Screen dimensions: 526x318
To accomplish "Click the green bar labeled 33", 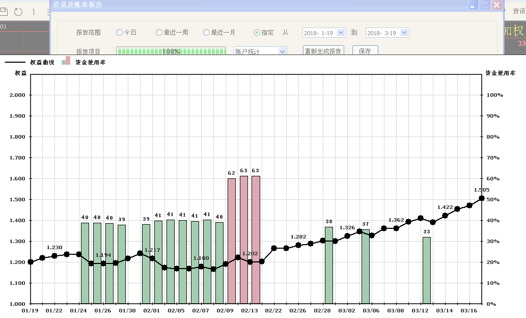I will (x=426, y=270).
